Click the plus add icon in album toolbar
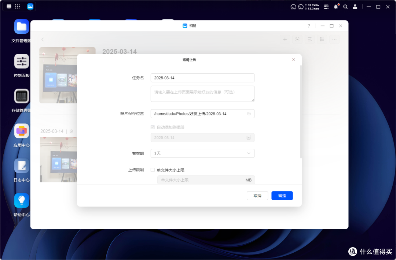This screenshot has width=396, height=260. (x=285, y=39)
